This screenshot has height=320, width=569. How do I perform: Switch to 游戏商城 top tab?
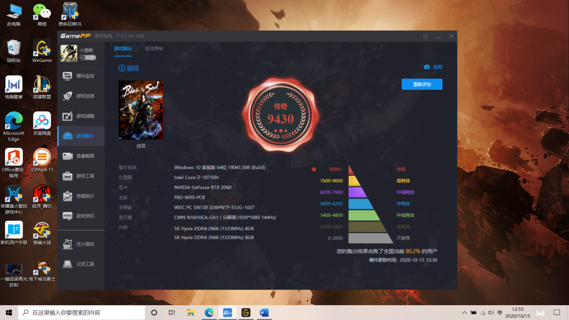tap(154, 48)
